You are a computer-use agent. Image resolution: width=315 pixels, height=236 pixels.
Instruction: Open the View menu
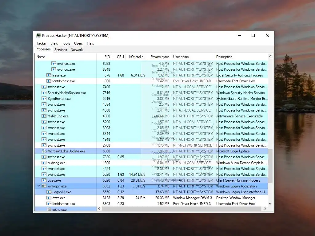(54, 43)
